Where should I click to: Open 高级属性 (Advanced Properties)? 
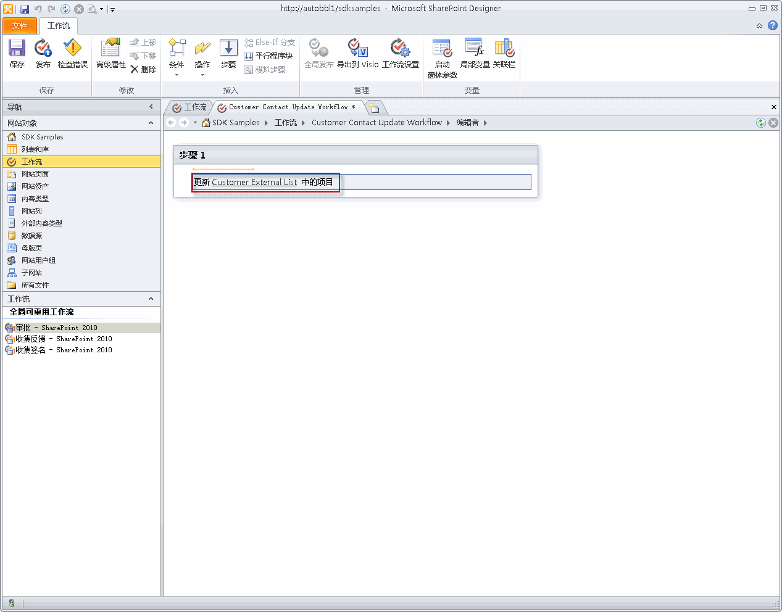tap(111, 54)
